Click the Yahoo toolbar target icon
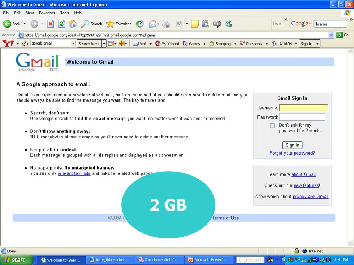Viewport: 354px width, 265px height. tap(121, 43)
